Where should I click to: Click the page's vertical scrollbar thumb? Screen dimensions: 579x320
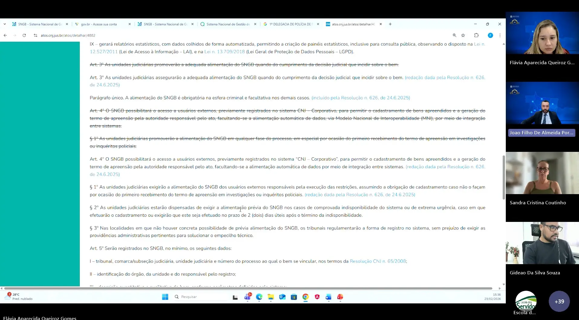[x=504, y=178]
